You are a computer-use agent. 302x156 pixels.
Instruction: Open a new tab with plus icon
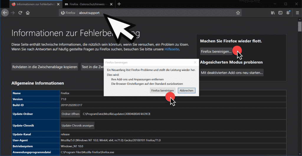(x=119, y=4)
